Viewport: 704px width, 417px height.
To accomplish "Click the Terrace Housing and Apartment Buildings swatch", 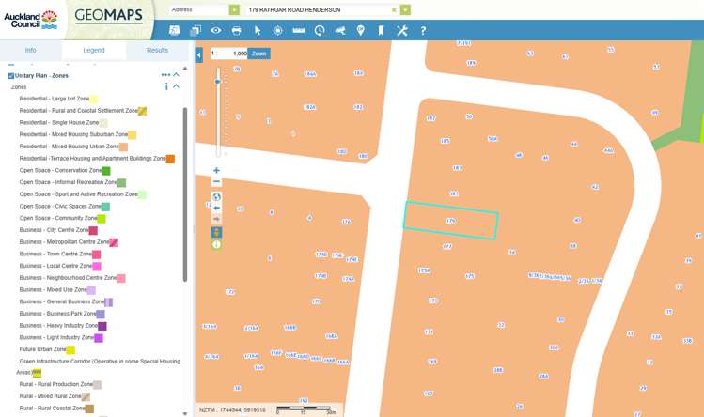I will pos(170,159).
